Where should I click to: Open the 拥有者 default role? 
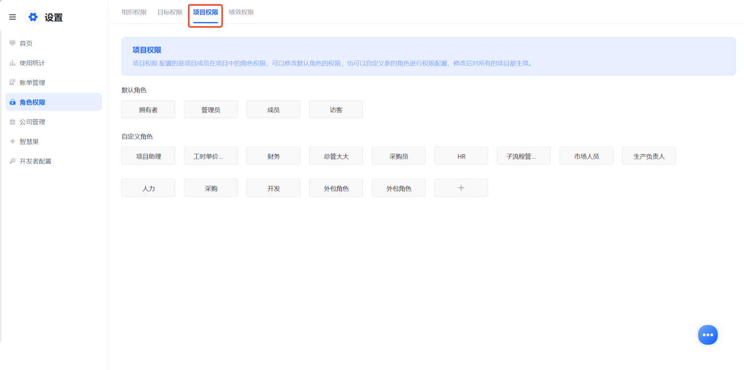pos(148,110)
